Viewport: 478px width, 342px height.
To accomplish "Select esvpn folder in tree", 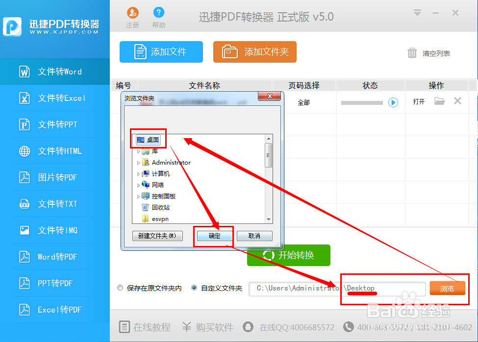I will [155, 219].
